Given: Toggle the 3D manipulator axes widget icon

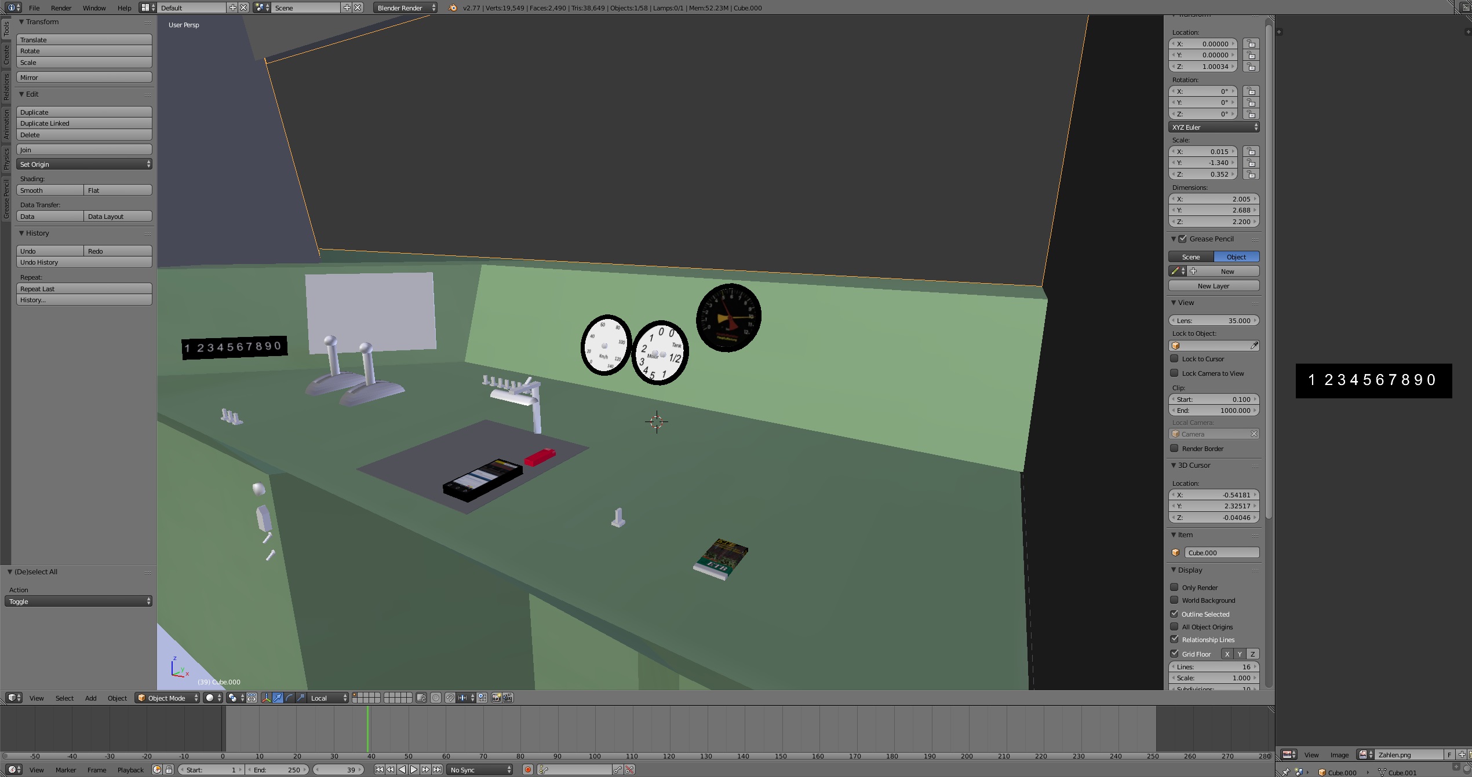Looking at the screenshot, I should [267, 698].
